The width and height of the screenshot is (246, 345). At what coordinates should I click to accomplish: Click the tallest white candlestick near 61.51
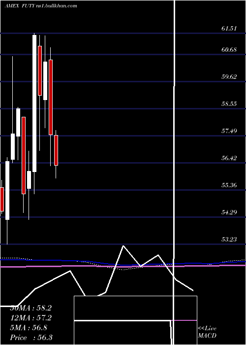34,103
